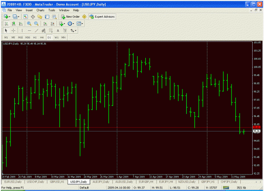Select the Fibonacci Retracement tool
Screen dimensions: 264x191
51,30
